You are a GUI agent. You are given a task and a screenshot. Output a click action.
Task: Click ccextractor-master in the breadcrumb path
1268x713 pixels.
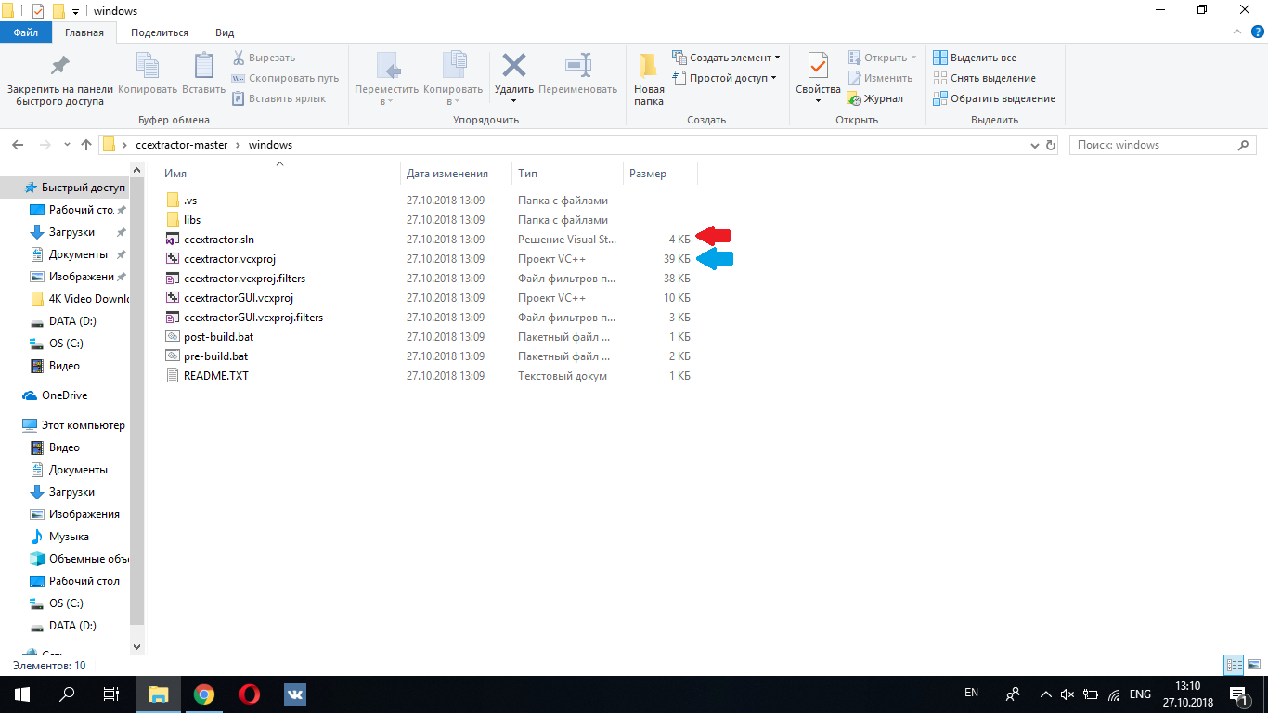click(x=182, y=145)
